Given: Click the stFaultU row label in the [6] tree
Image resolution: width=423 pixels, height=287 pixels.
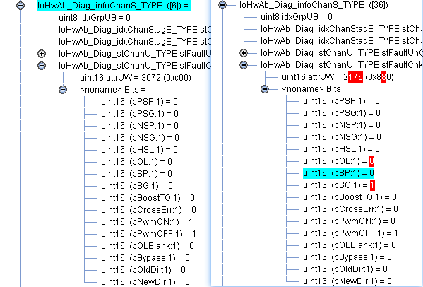Looking at the screenshot, I should (x=135, y=54).
